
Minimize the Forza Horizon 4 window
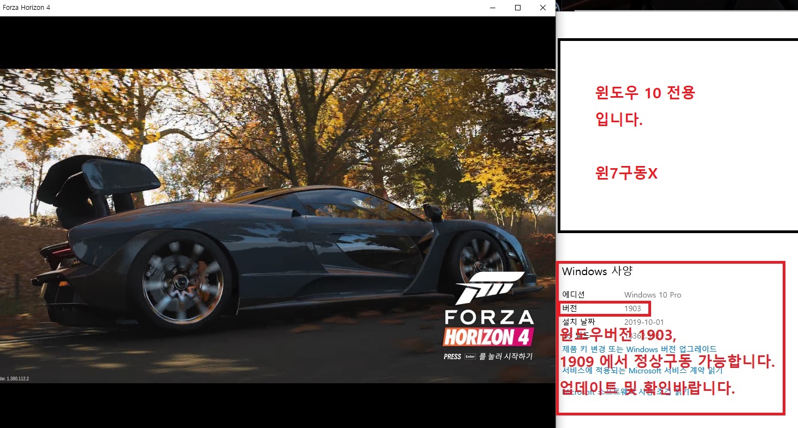pos(493,8)
